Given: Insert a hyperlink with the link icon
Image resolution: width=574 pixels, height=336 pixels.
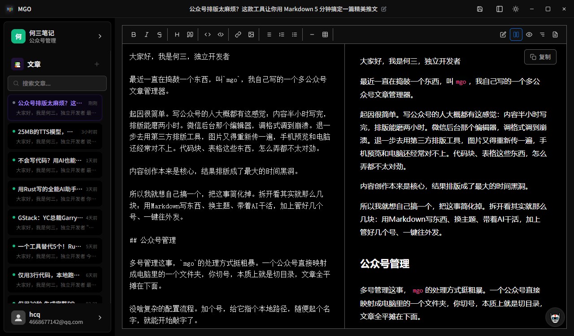Looking at the screenshot, I should pos(238,34).
